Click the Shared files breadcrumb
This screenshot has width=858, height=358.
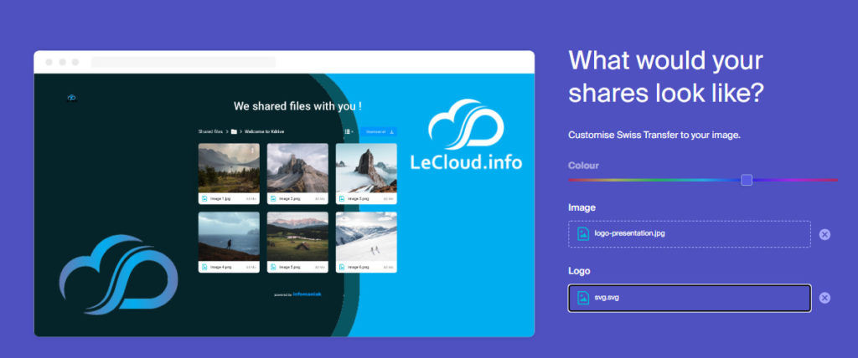(210, 131)
